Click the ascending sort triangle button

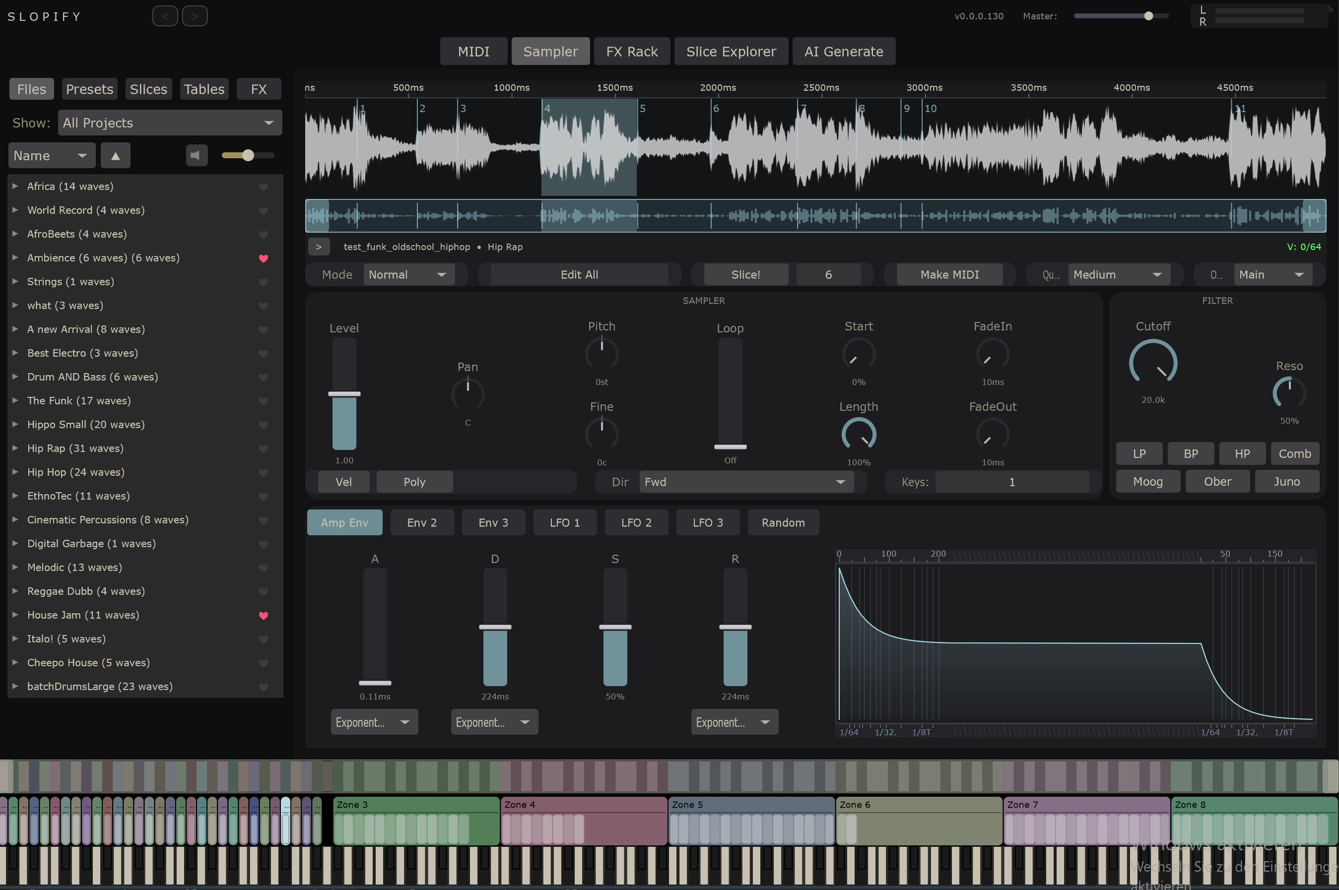coord(115,155)
